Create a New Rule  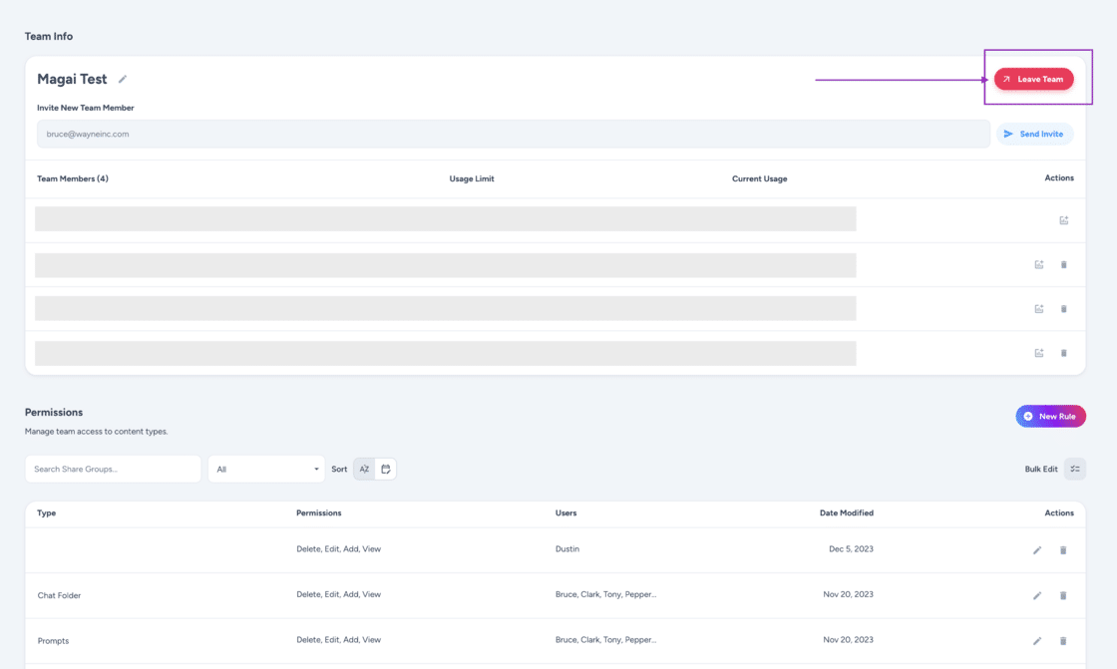click(1051, 416)
